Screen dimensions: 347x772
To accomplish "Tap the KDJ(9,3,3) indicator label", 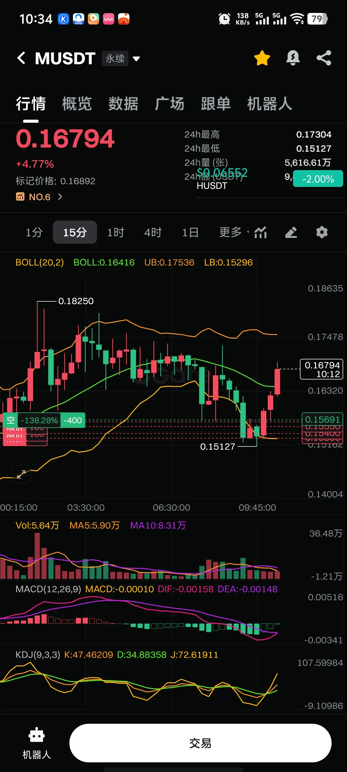I will click(38, 655).
